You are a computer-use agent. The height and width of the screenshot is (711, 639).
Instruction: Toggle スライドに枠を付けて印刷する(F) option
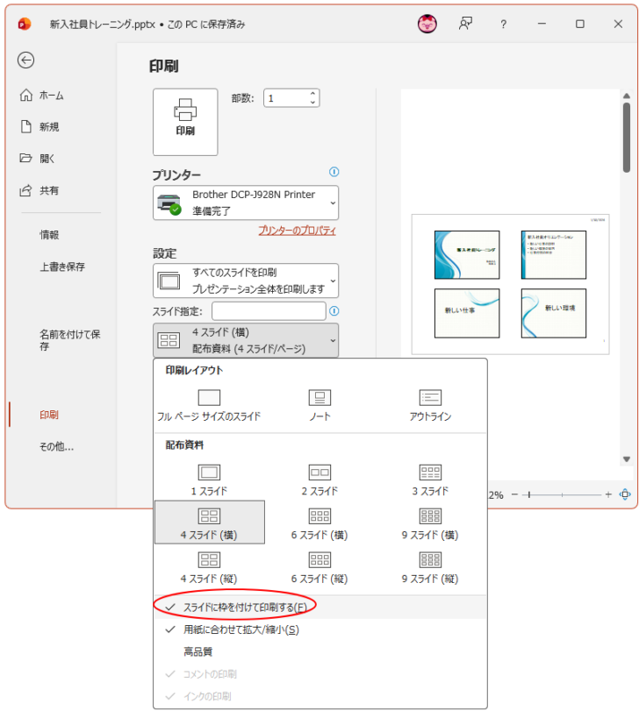tap(320, 608)
